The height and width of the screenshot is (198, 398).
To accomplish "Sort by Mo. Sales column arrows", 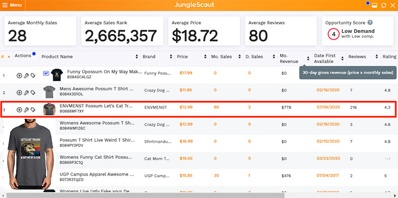I will (239, 57).
